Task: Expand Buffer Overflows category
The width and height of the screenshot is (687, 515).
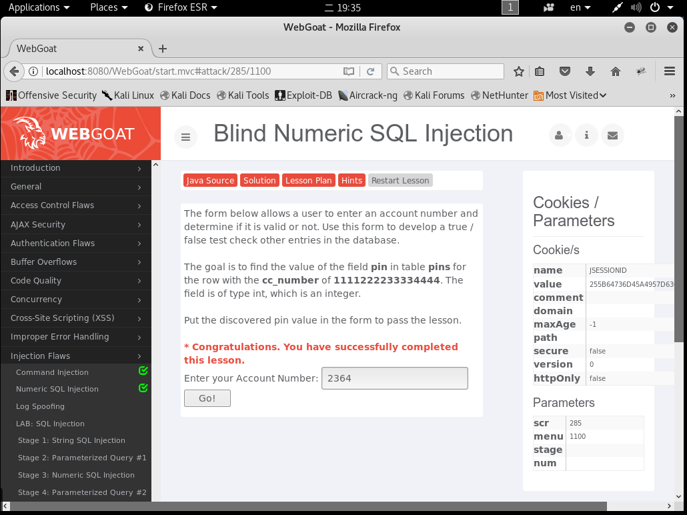Action: click(x=76, y=262)
